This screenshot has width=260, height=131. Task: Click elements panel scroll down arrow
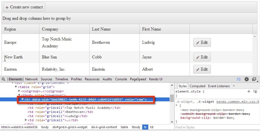172,122
